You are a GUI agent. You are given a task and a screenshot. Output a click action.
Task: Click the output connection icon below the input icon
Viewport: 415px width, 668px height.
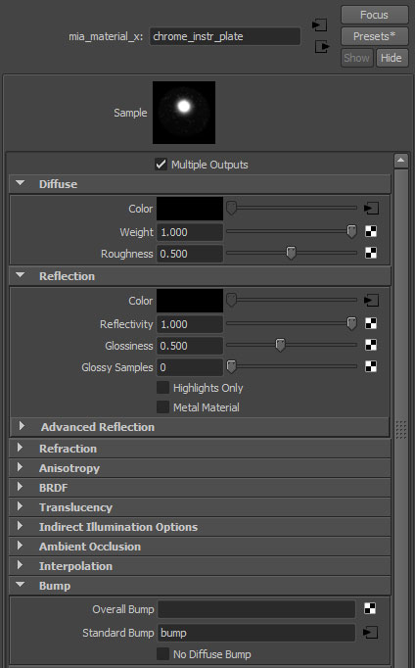pyautogui.click(x=322, y=46)
